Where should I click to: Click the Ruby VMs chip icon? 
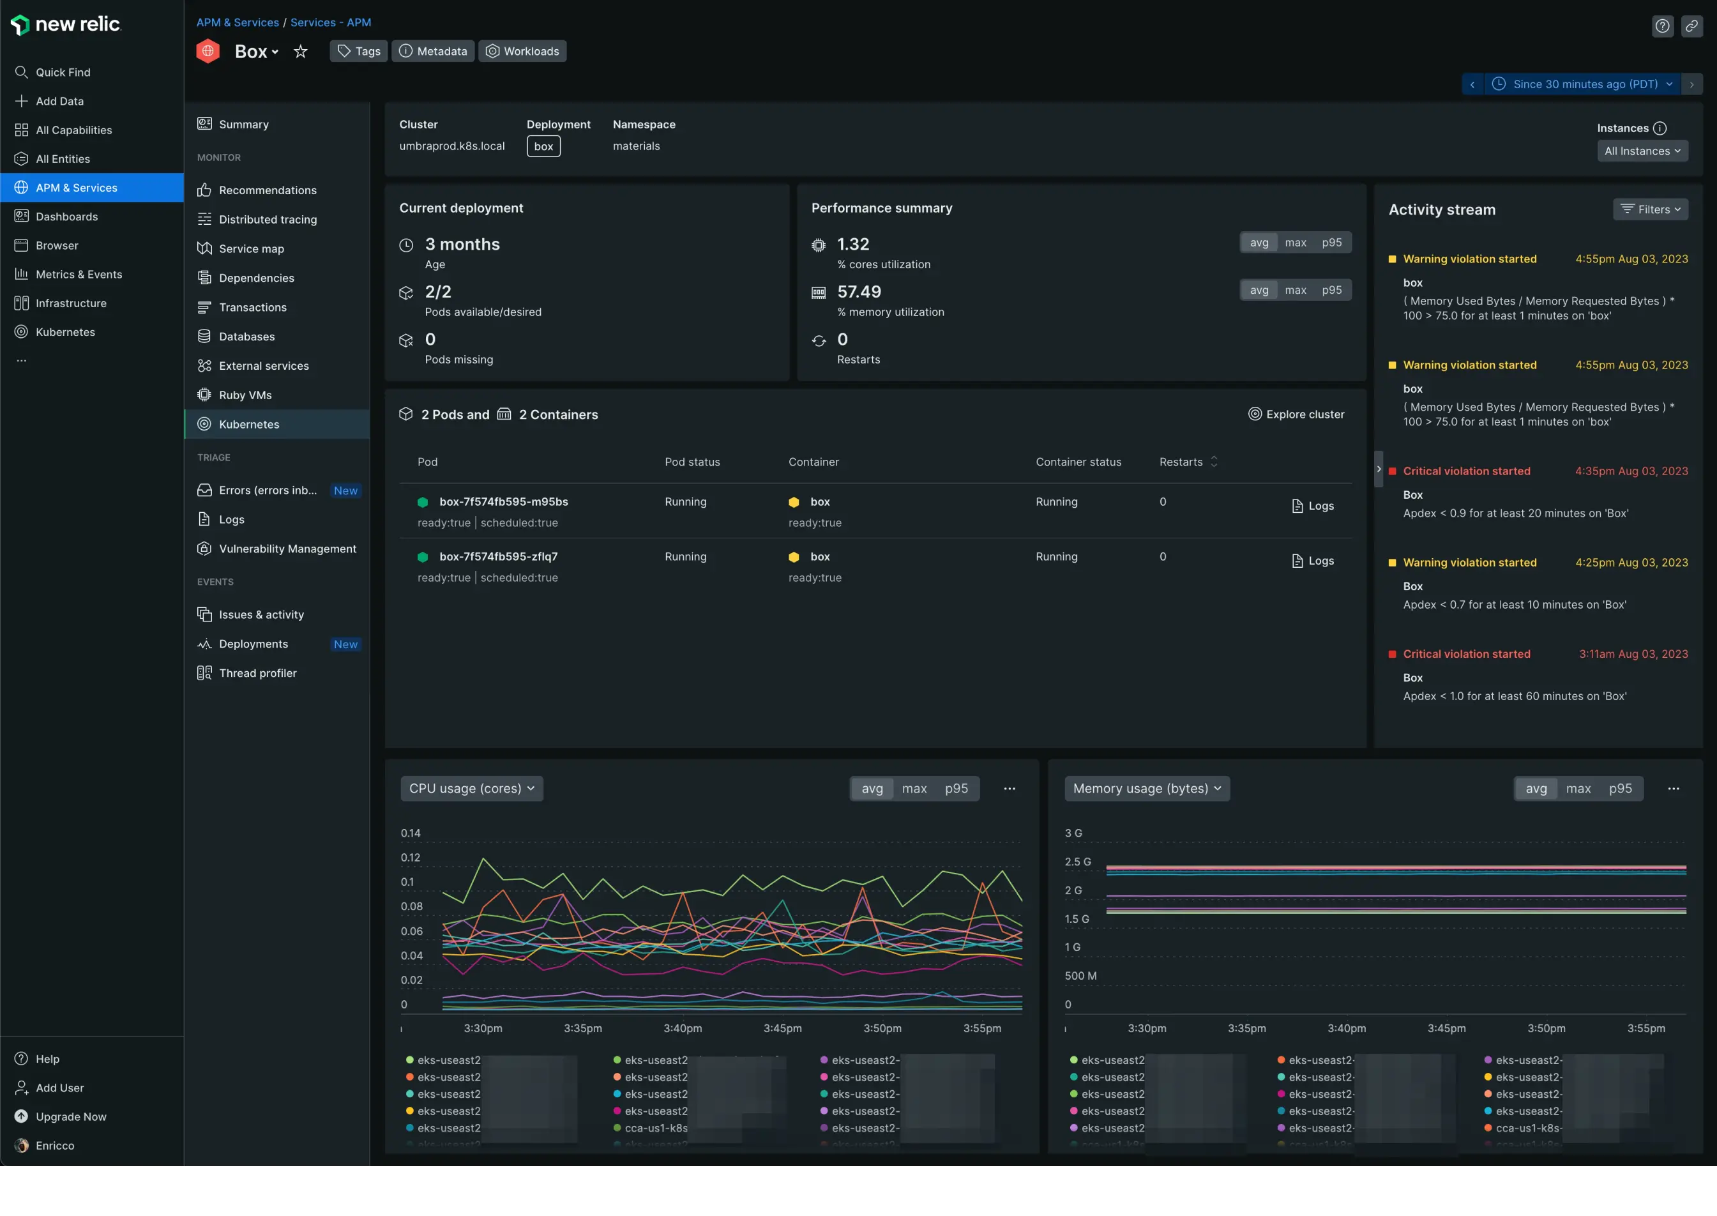pos(204,395)
